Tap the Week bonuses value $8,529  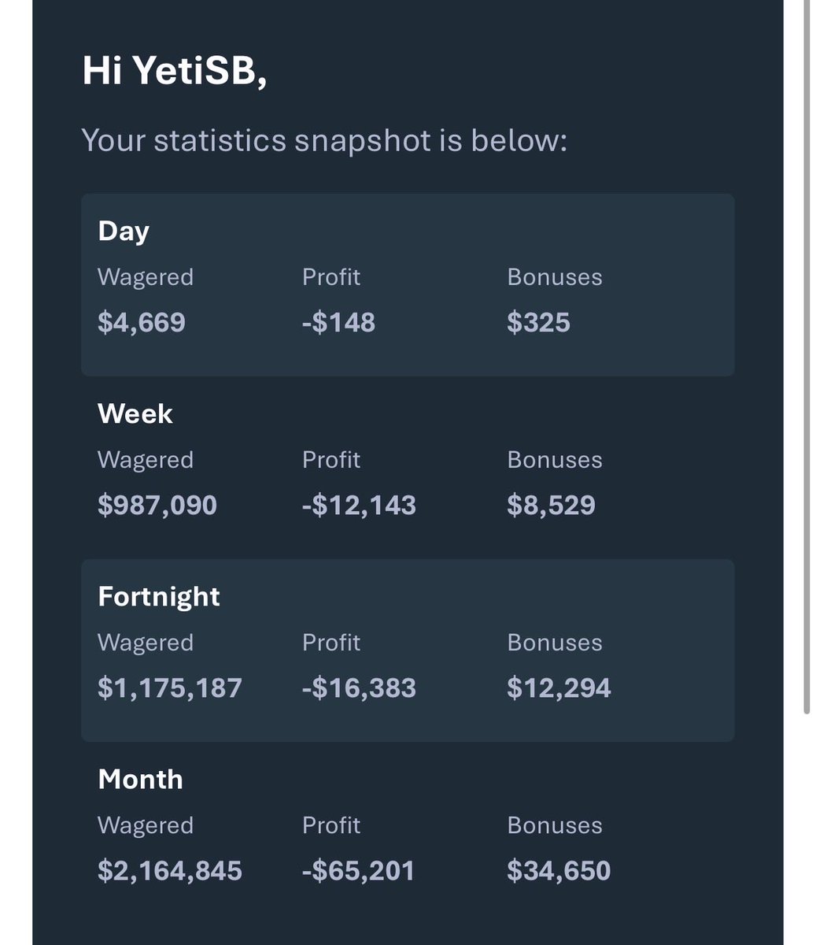click(x=551, y=505)
